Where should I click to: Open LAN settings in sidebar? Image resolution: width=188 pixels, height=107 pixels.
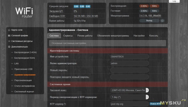[x=16, y=64]
